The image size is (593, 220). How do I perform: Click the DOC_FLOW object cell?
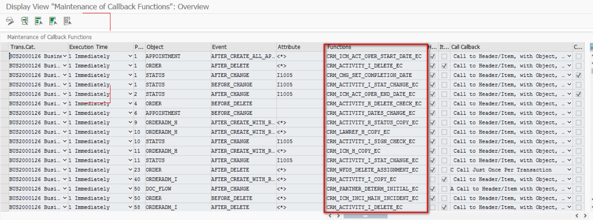[178, 189]
